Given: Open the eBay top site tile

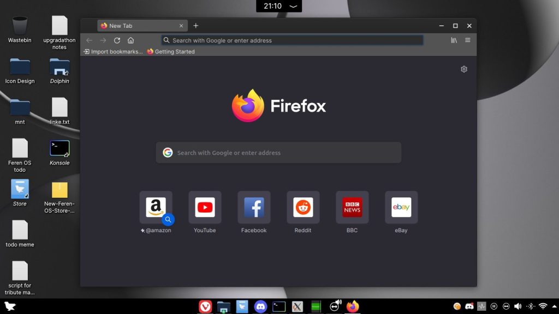Looking at the screenshot, I should [401, 207].
